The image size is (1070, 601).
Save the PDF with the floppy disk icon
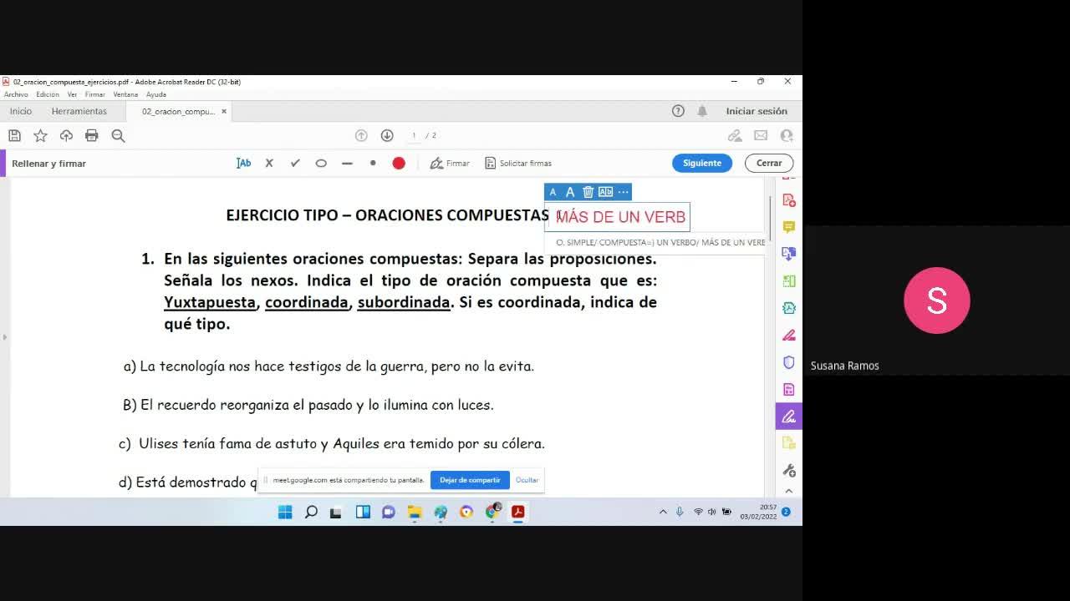pos(14,135)
